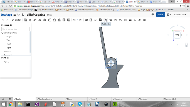Viewport: 190px width, 107px height.
Task: Click the Back face of view cube
Action: coord(177,35)
